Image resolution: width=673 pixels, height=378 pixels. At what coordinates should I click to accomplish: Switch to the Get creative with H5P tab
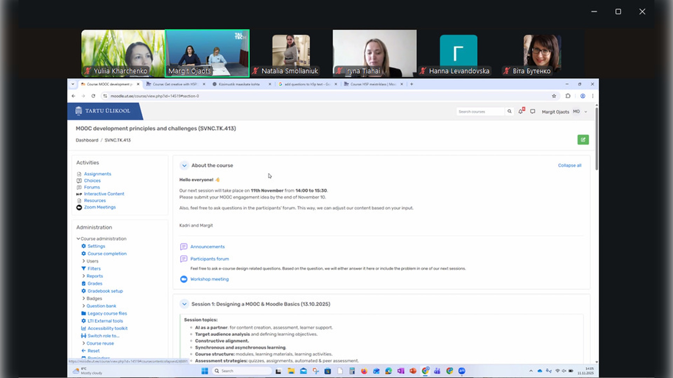click(174, 84)
